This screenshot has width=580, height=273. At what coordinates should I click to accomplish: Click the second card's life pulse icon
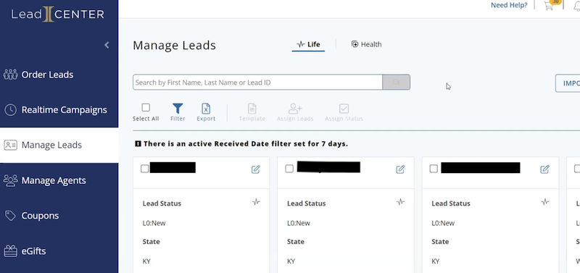pyautogui.click(x=401, y=202)
